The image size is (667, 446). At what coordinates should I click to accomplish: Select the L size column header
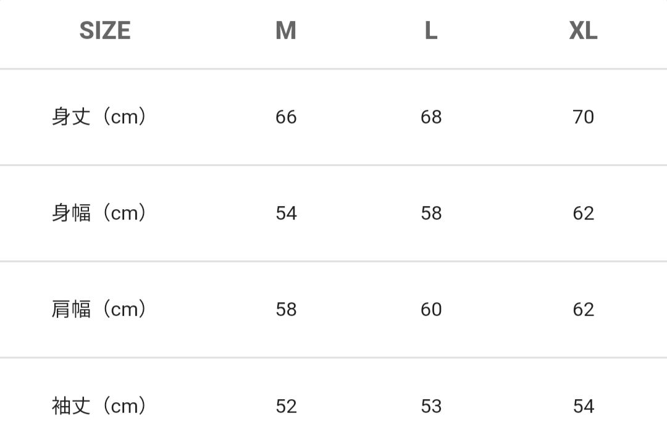pos(431,31)
